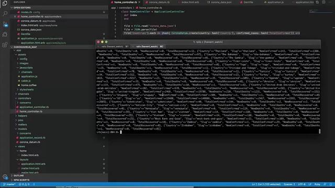Open application_record.rb in the file tree
Image resolution: width=335 pixels, height=188 pixels.
click(x=32, y=138)
